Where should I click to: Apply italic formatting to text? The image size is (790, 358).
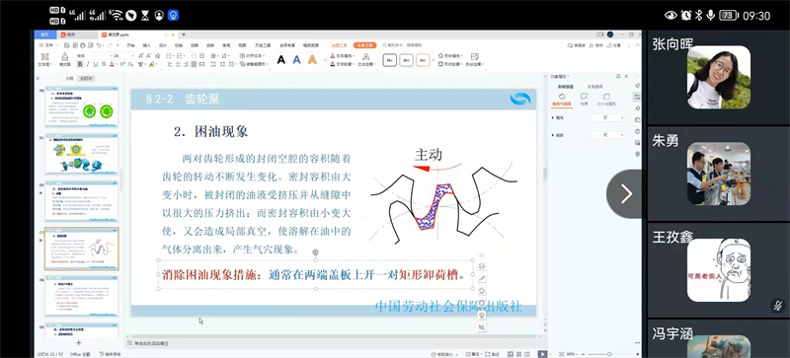[88, 64]
